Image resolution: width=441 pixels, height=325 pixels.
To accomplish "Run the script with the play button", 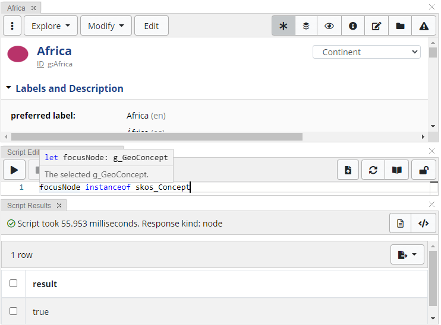I will pos(14,170).
